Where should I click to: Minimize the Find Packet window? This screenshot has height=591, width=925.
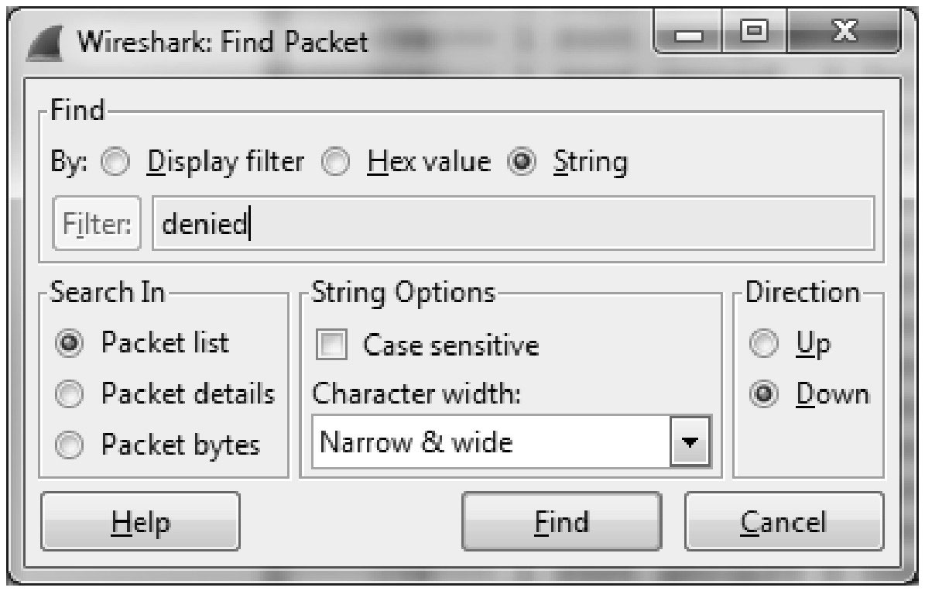pyautogui.click(x=688, y=33)
